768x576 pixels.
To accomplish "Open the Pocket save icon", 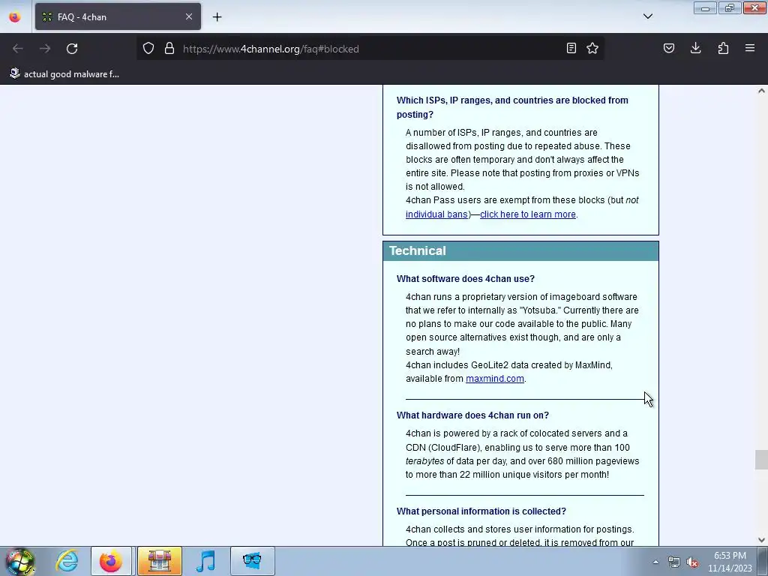I will [669, 49].
